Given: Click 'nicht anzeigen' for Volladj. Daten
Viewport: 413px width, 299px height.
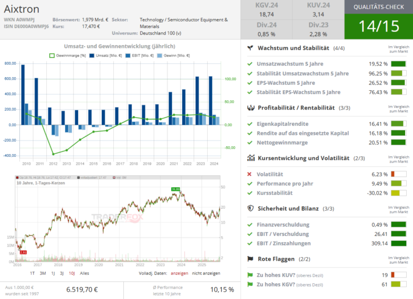Looking at the screenshot, I should [x=207, y=273].
